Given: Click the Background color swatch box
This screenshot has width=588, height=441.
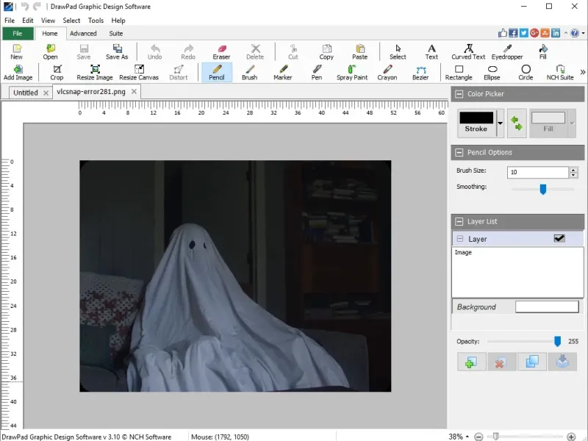Looking at the screenshot, I should (x=547, y=306).
